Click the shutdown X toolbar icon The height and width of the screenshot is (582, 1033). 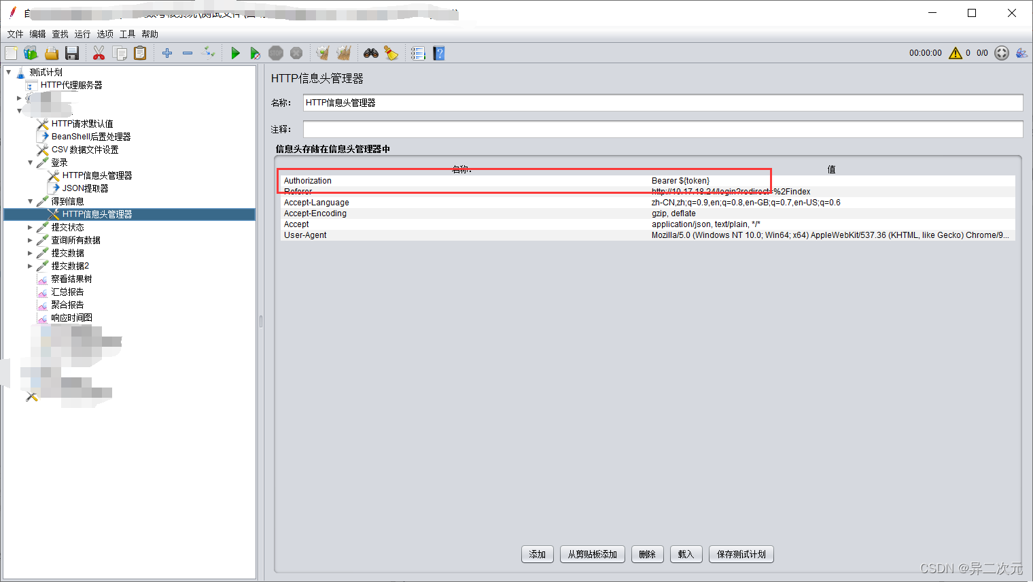296,53
